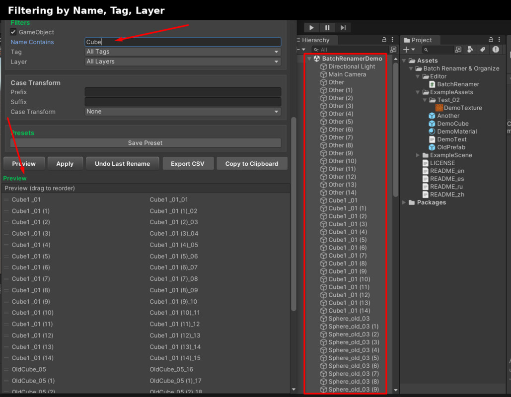511x397 pixels.
Task: Collapse the BatchRenamerDemo scene
Action: pyautogui.click(x=309, y=59)
